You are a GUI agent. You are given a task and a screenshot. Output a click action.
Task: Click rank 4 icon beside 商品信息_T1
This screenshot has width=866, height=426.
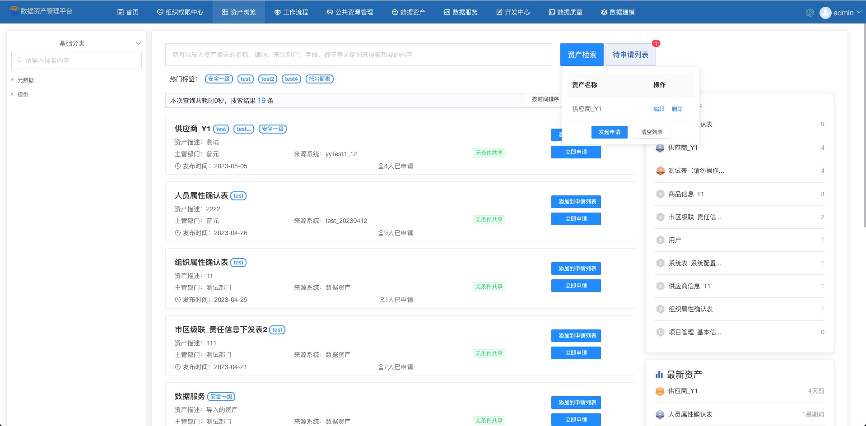[x=660, y=194]
